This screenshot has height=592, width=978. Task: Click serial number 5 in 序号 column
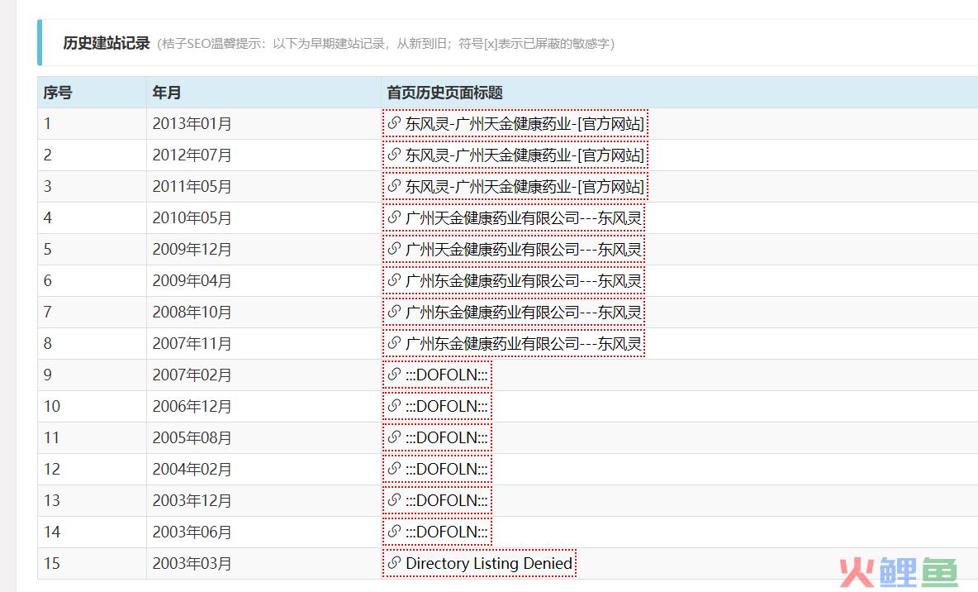coord(47,249)
